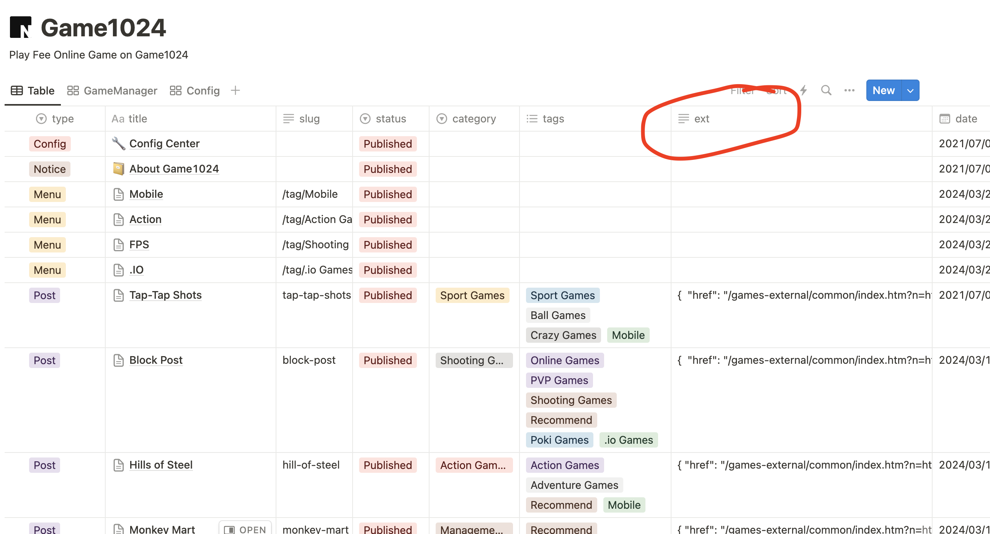Viewport: 990px width, 534px height.
Task: Add a new view with the plus icon
Action: coord(235,90)
